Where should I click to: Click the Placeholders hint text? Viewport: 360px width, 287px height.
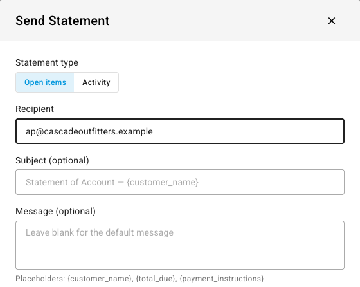point(139,279)
